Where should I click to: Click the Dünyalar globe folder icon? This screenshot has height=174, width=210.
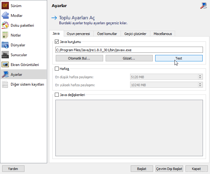tap(5, 45)
